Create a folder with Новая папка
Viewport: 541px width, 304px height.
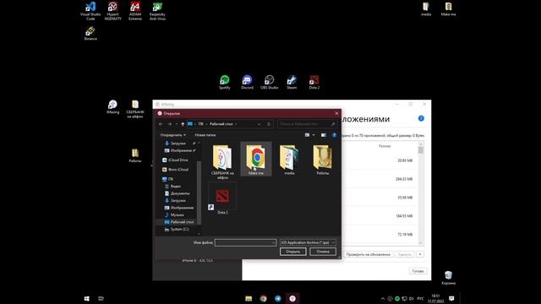coord(205,135)
